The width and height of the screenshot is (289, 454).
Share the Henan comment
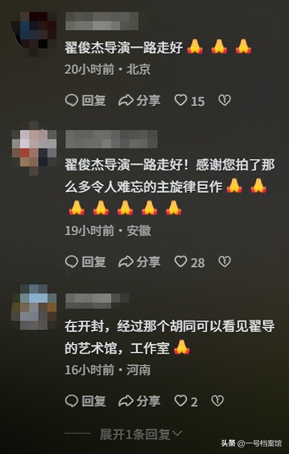click(x=139, y=402)
